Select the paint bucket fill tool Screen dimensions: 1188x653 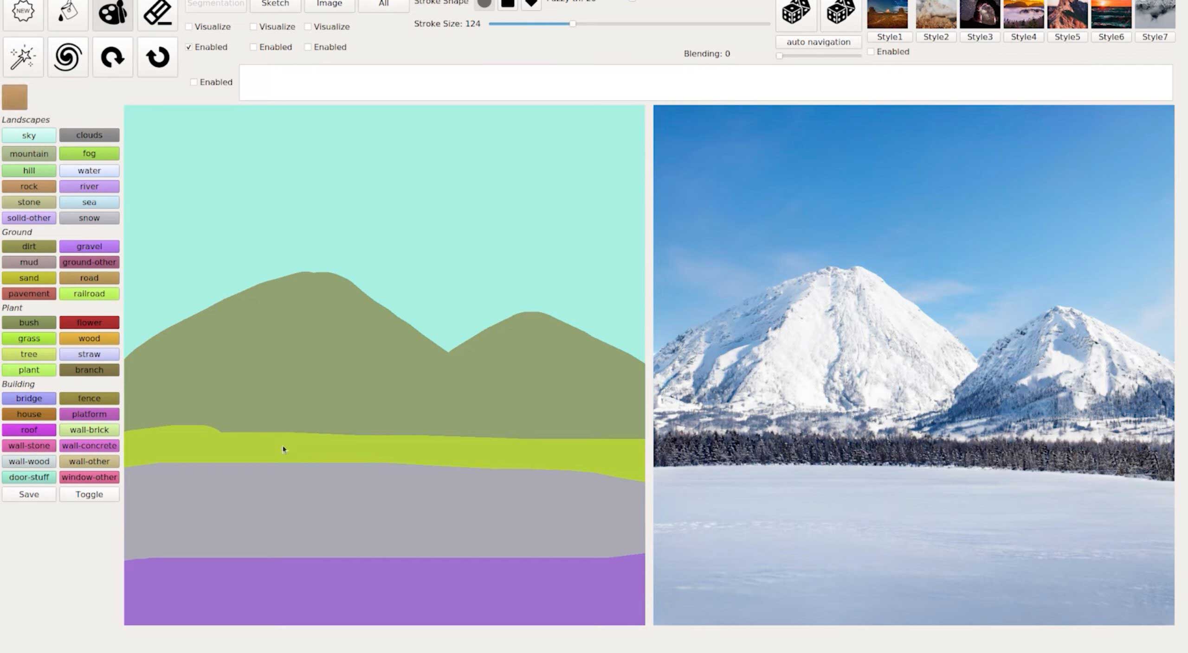tap(68, 12)
